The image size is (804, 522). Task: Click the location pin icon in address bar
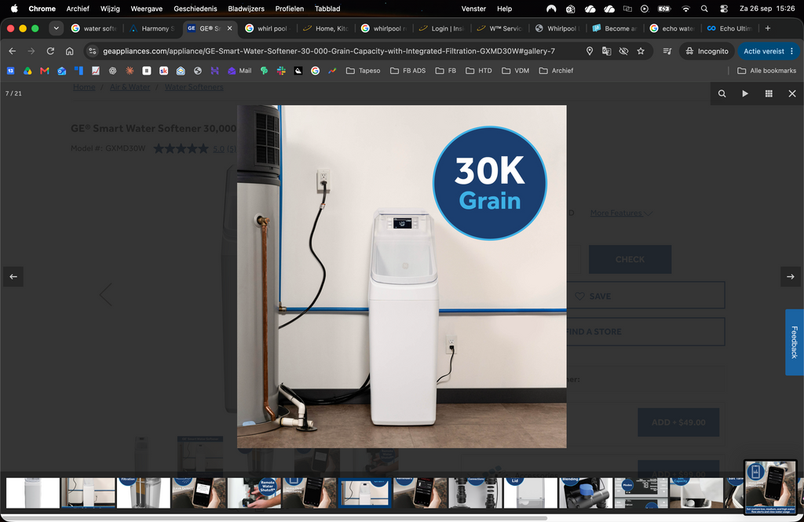(590, 51)
